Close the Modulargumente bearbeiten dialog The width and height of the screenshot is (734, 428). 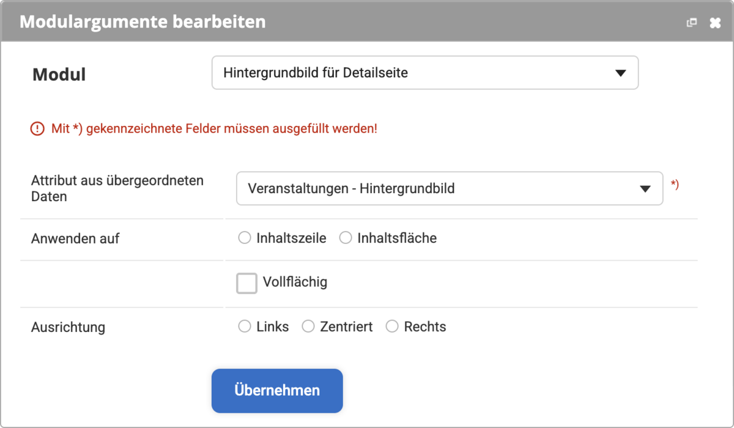(x=715, y=23)
